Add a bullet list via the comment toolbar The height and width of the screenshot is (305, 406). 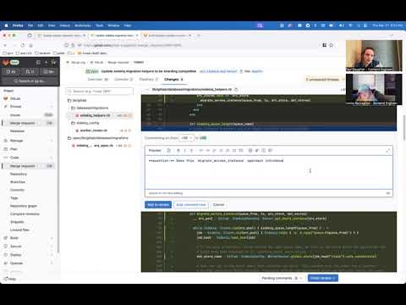[222, 151]
